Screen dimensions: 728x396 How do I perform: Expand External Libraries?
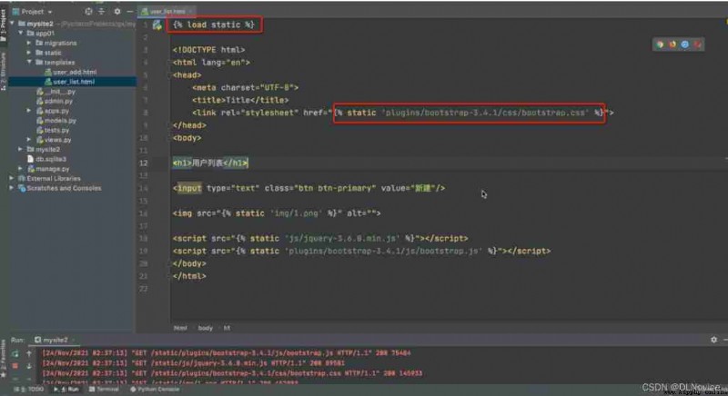click(x=12, y=178)
